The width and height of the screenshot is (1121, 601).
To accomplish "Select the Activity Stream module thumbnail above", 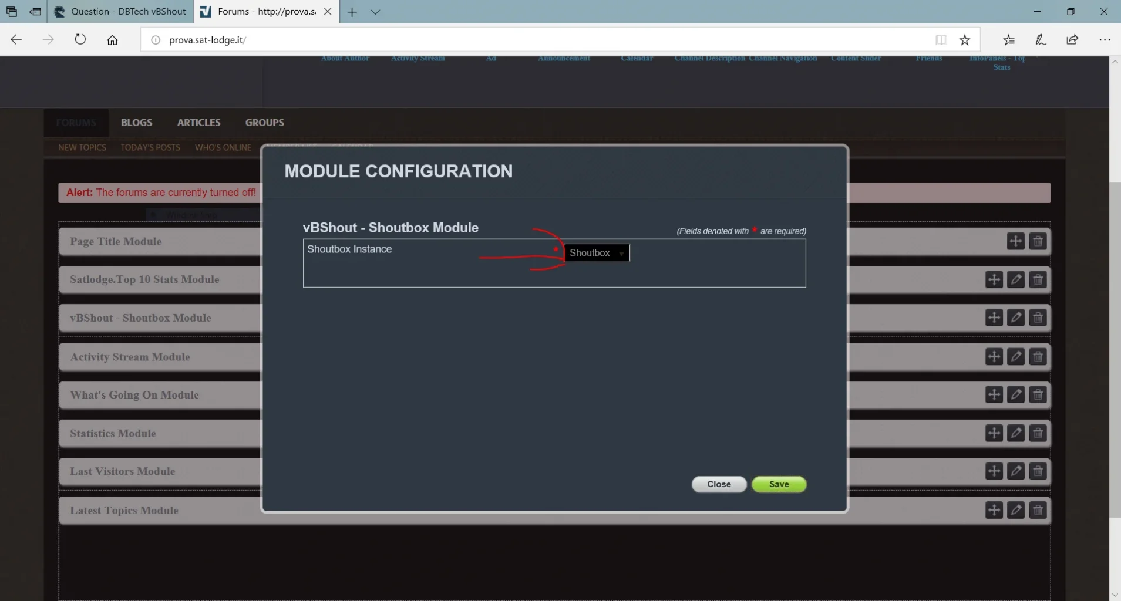I will tap(418, 59).
